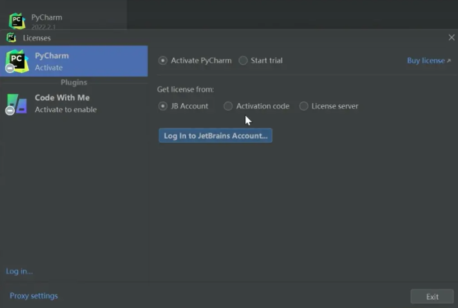Viewport: 458px width, 308px height.
Task: Click the Log in... link at bottom left
Action: [x=19, y=271]
